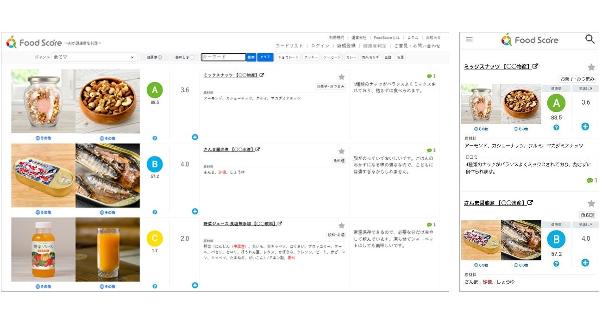Click the Food Score logo in desktop view
The image size is (602, 324).
click(x=34, y=43)
